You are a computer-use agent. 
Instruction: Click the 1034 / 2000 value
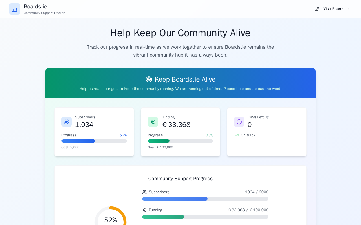(257, 192)
